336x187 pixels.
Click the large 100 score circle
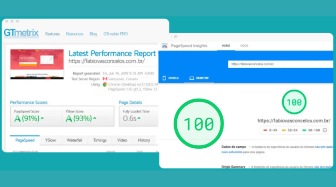[x=199, y=123]
